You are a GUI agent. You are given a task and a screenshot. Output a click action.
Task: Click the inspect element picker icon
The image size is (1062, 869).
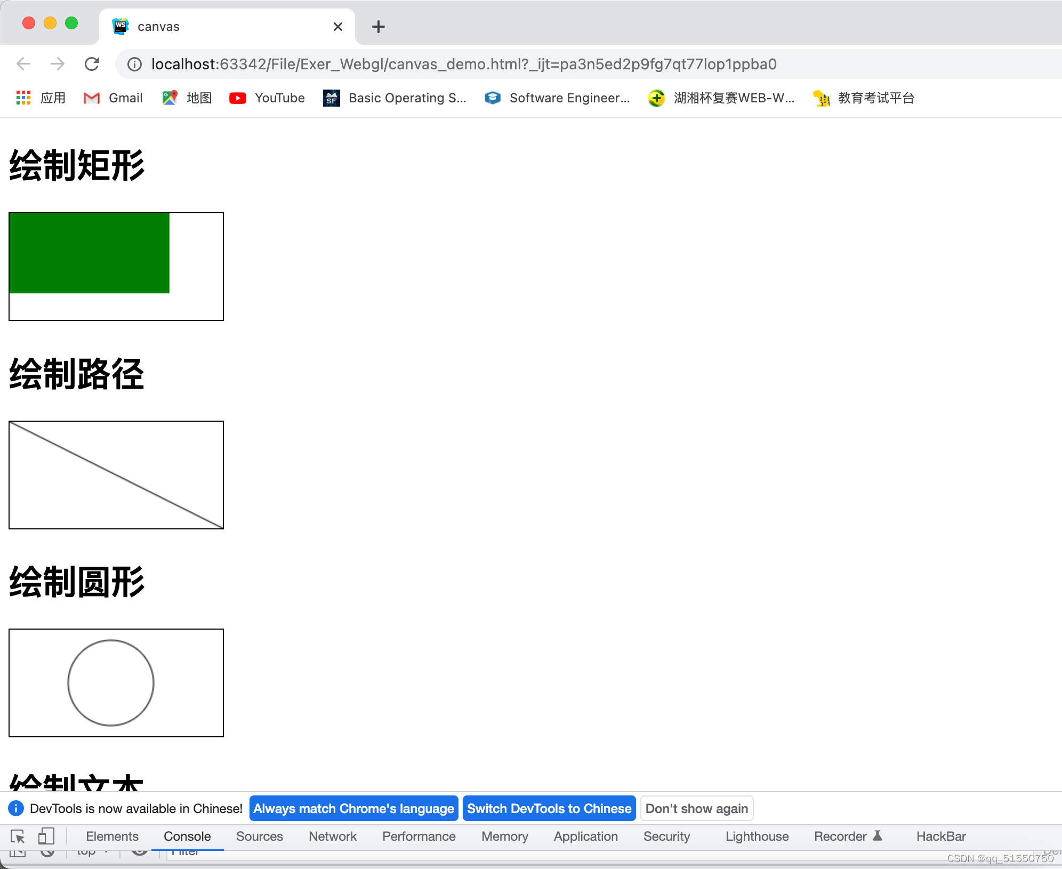click(18, 836)
